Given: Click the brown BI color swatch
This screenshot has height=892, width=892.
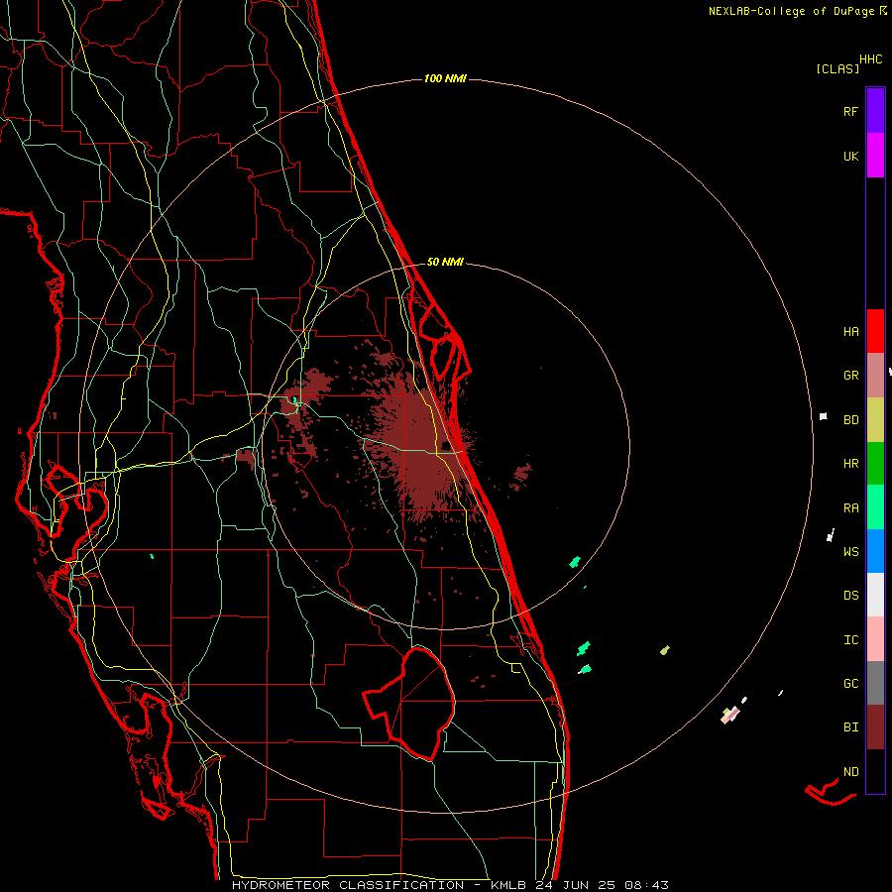Looking at the screenshot, I should (x=875, y=727).
